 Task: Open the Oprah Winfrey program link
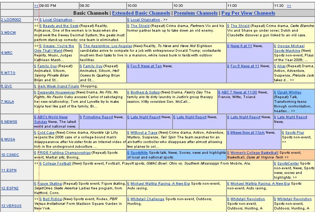289,92
